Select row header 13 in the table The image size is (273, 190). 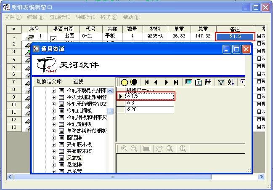pos(14,127)
